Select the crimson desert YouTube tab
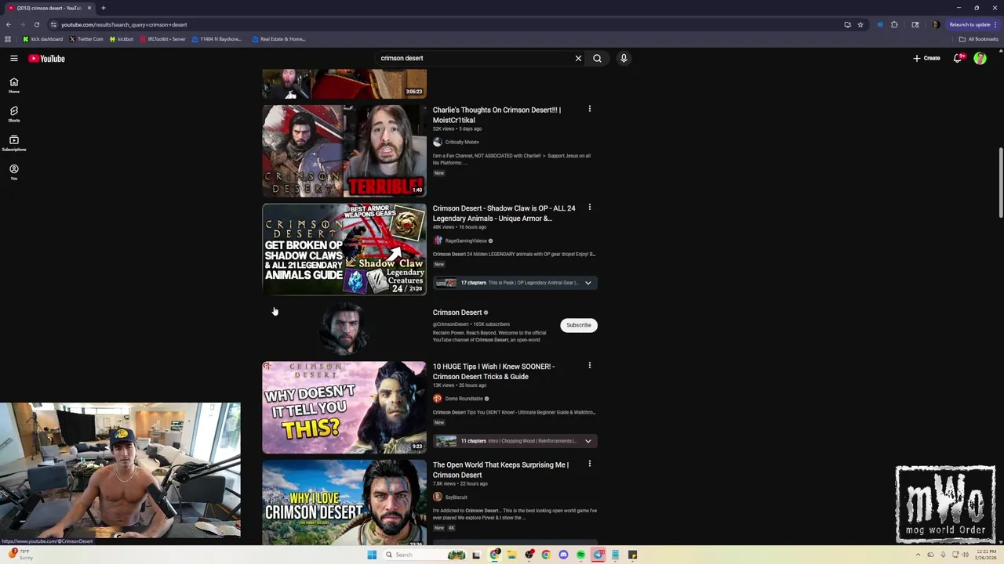Image resolution: width=1004 pixels, height=564 pixels. coord(49,8)
